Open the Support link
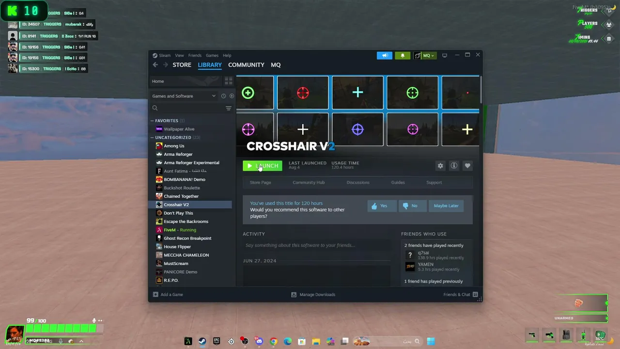Screen dimensions: 620x349 tap(434, 182)
